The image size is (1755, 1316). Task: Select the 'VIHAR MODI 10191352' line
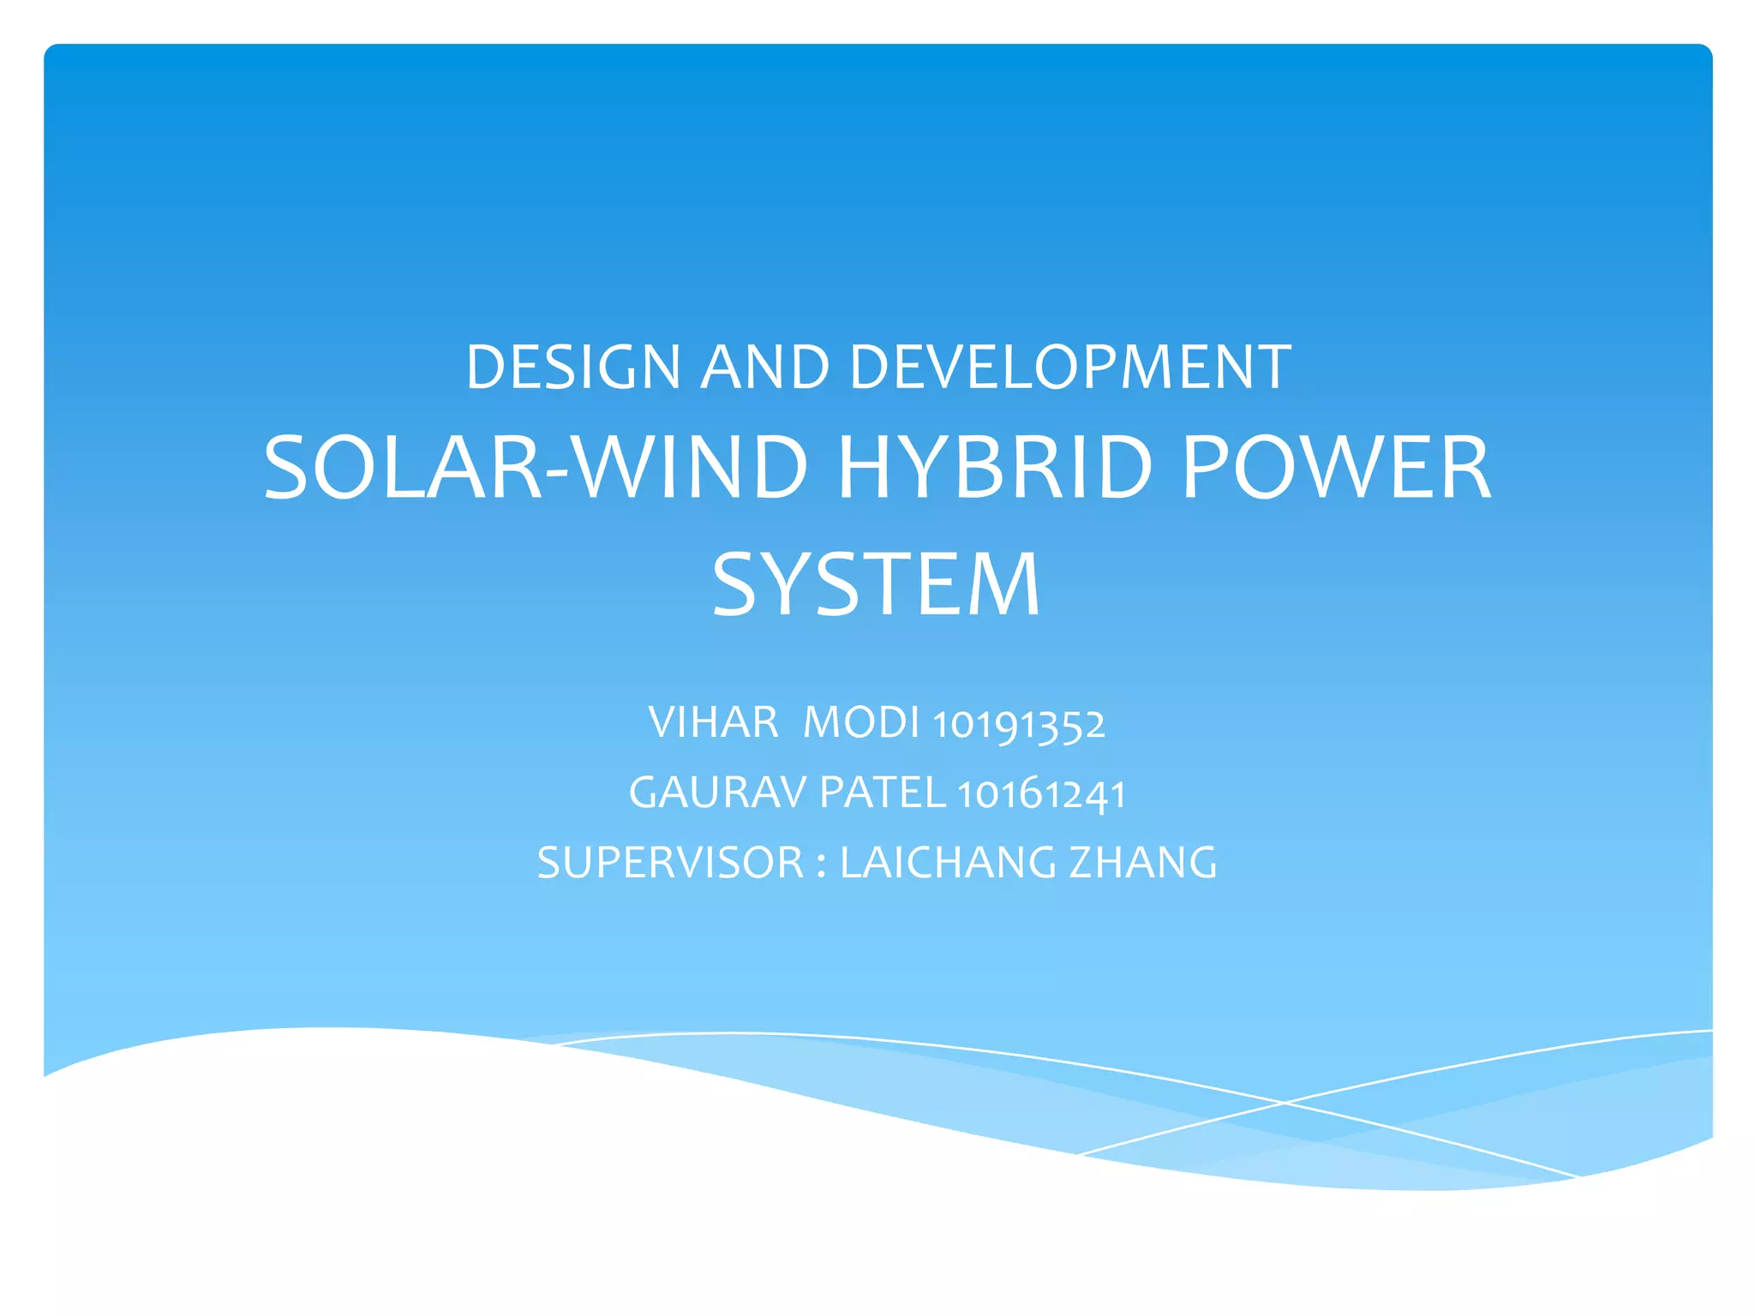877,723
